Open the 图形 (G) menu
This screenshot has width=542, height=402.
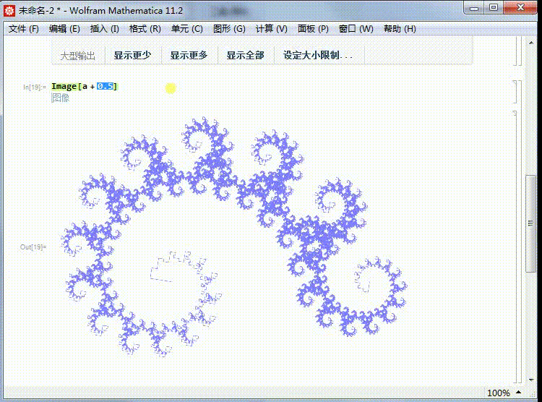(229, 29)
